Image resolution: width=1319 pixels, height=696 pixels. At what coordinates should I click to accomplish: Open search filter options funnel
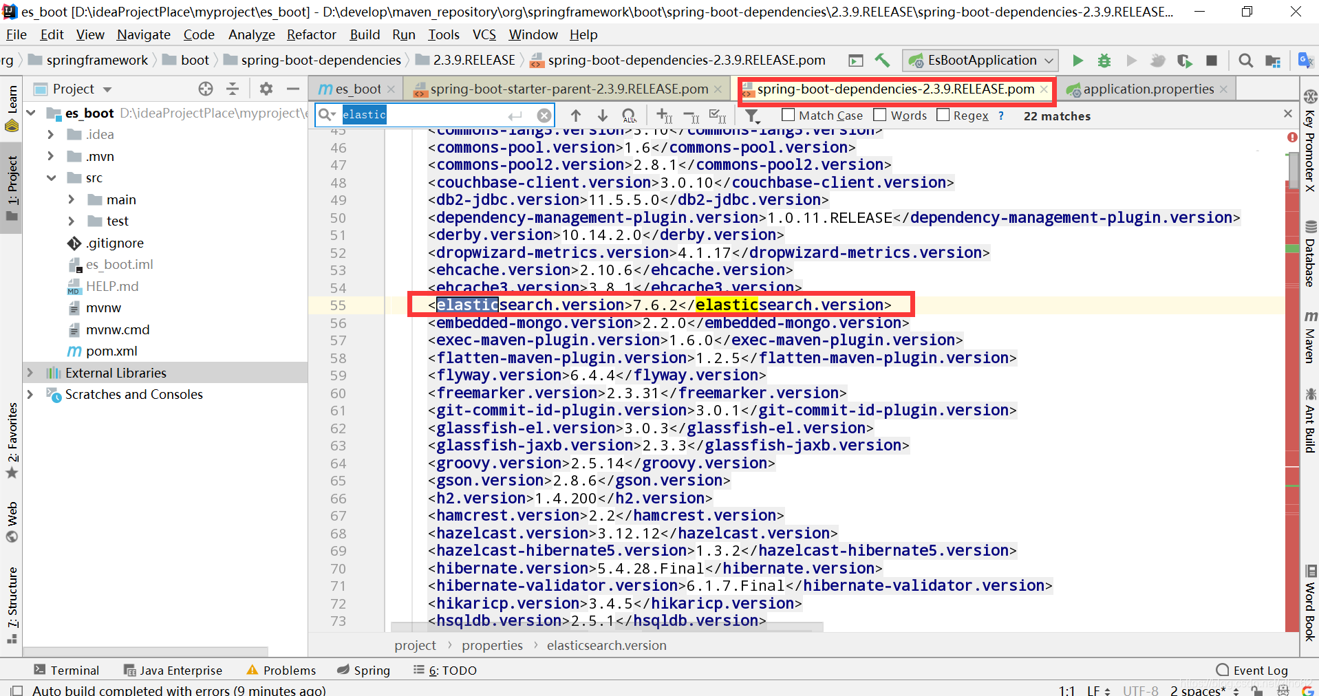pos(752,116)
